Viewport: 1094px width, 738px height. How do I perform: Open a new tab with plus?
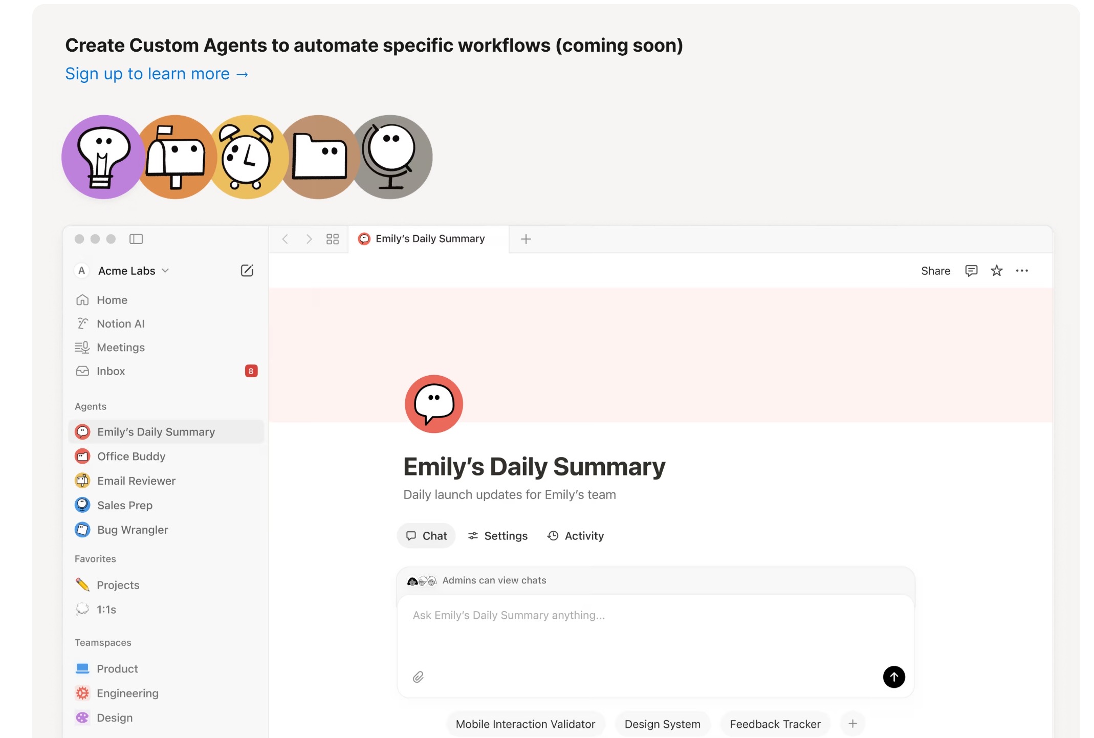[526, 239]
